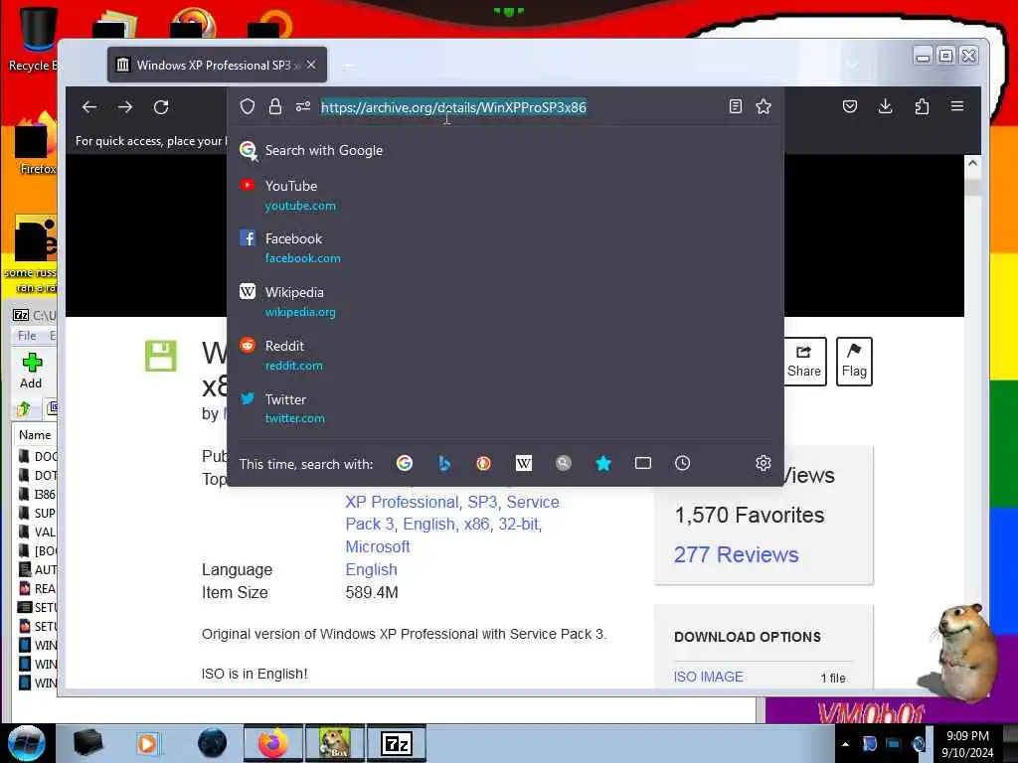Open the 277 Reviews link
The image size is (1018, 763).
coord(737,554)
